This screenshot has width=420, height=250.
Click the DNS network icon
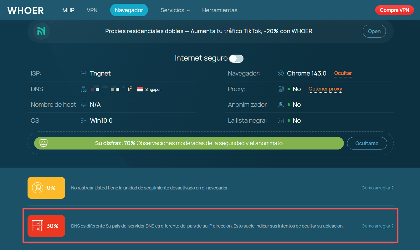point(84,89)
